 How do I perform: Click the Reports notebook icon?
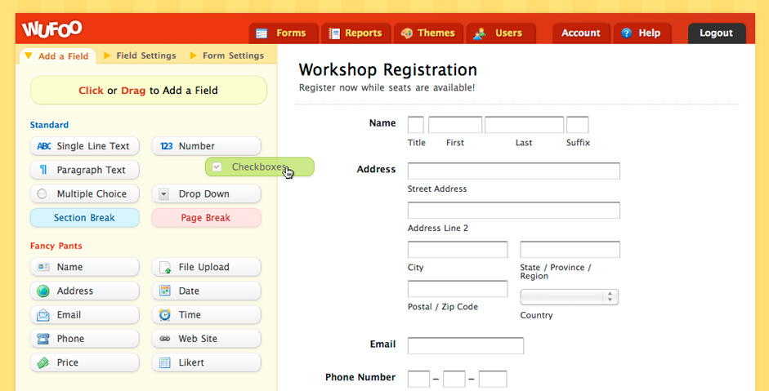coord(334,33)
